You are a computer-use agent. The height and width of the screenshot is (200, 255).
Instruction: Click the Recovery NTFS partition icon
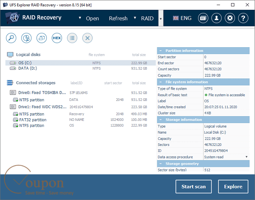coord(16,114)
